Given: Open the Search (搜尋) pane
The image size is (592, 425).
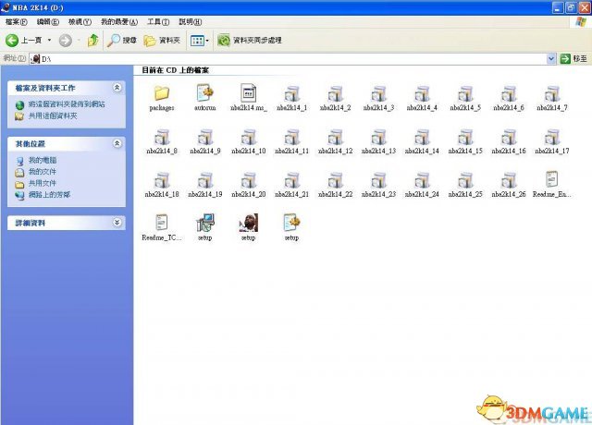Looking at the screenshot, I should point(121,40).
